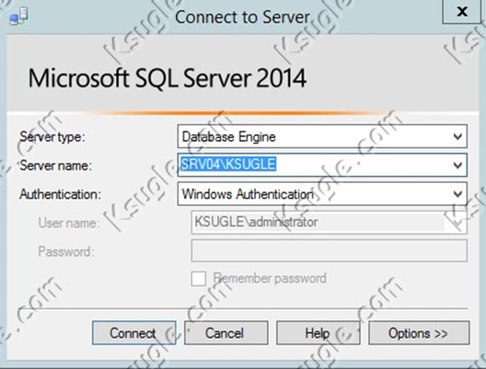Click the Microsoft SQL Server 2014 banner
486x369 pixels.
(168, 78)
